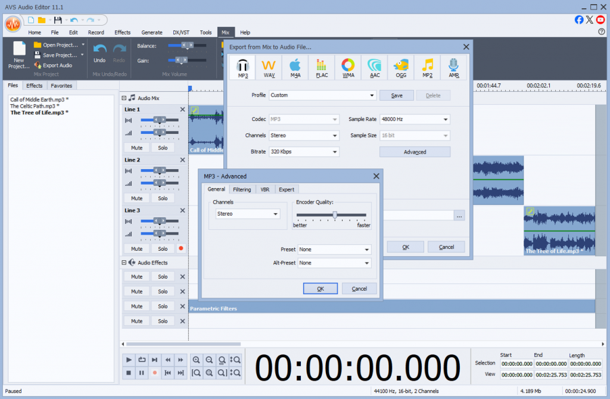The width and height of the screenshot is (610, 399).
Task: Solo the Line 2 track
Action: [x=163, y=198]
